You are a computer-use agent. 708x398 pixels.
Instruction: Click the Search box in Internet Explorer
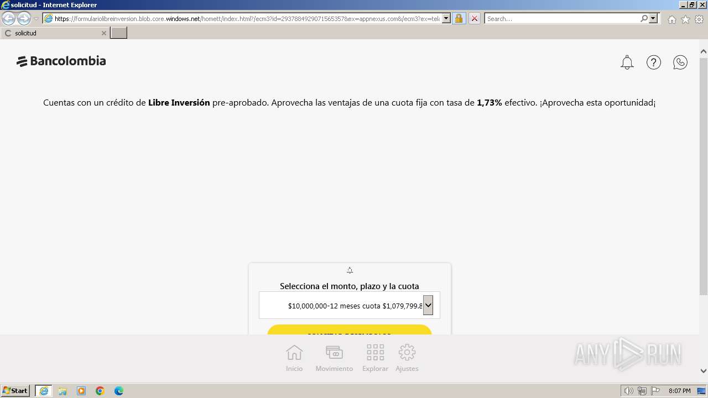561,18
